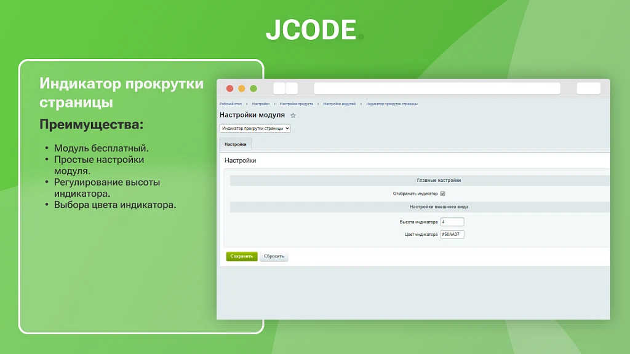Click the Главные настройки section header

click(420, 180)
